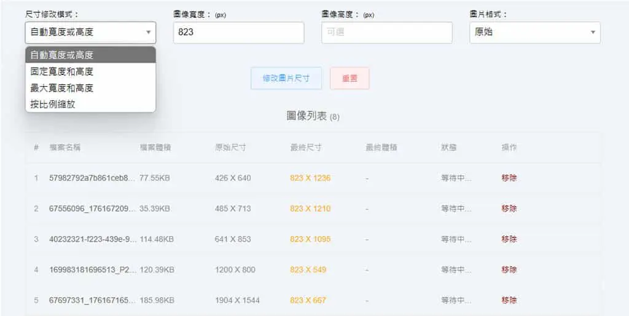Click file name 67697331_176167165...

coord(92,300)
